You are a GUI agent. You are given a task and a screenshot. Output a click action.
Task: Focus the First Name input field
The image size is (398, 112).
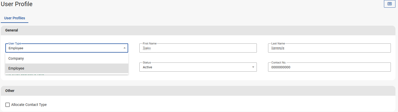pos(198,48)
